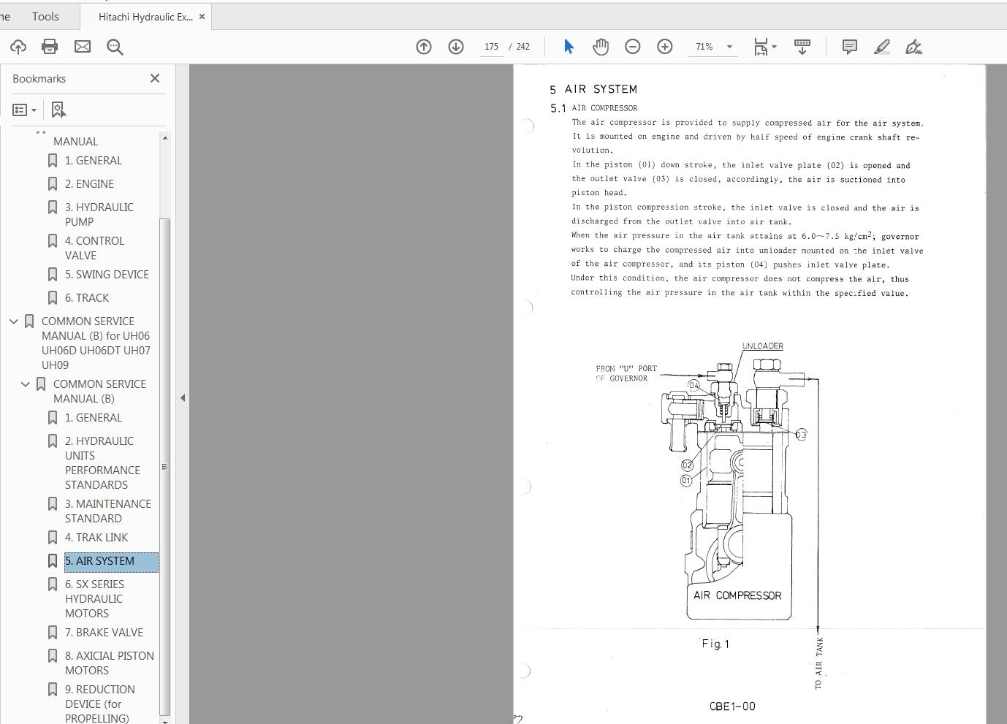
Task: Select the Hitachi Hydraulic Ex document tab
Action: [x=145, y=16]
